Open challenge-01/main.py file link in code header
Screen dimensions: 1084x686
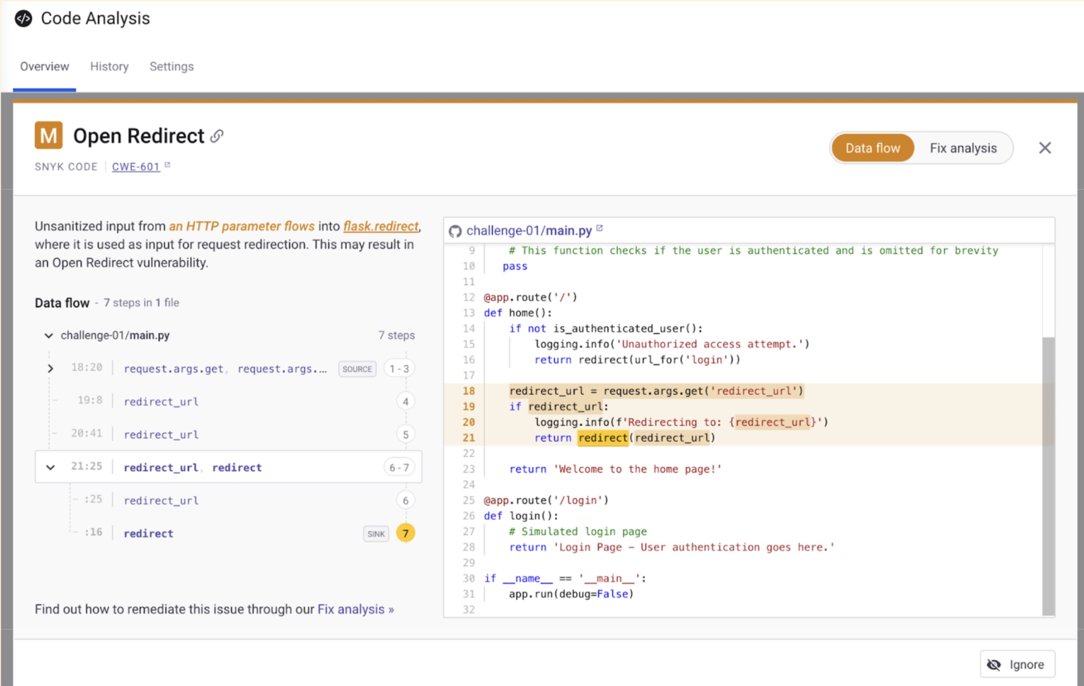[529, 230]
